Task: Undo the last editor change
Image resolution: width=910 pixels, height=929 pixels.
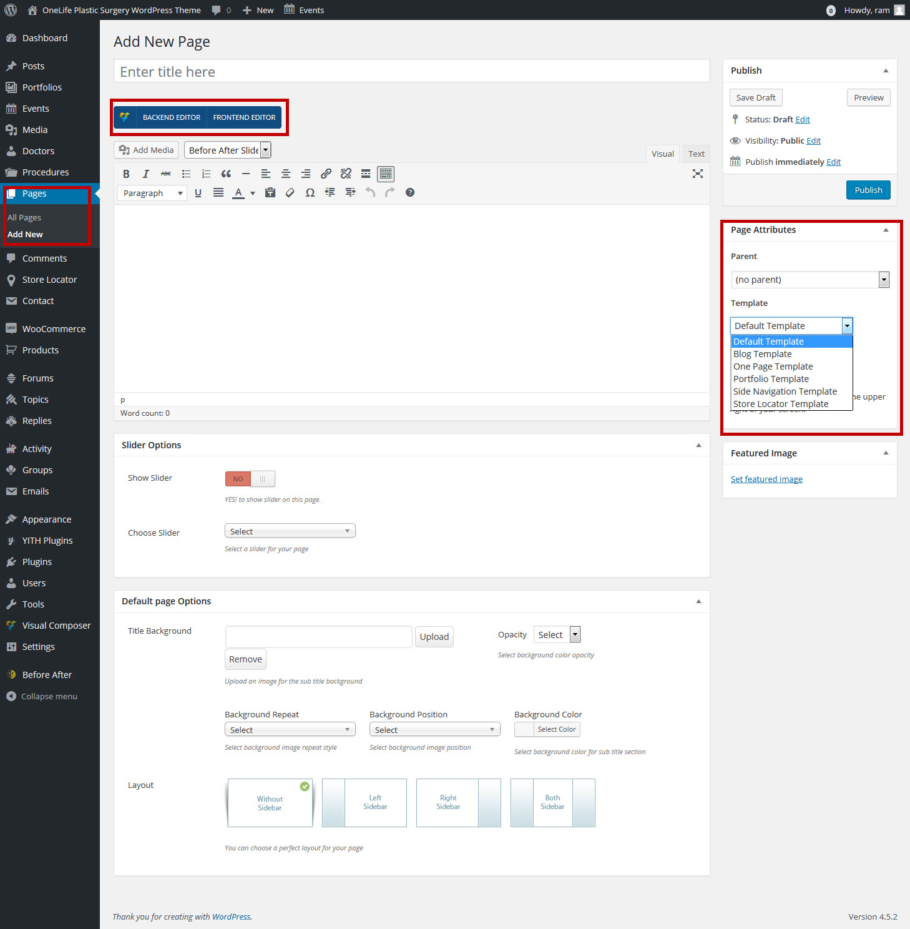Action: [369, 193]
